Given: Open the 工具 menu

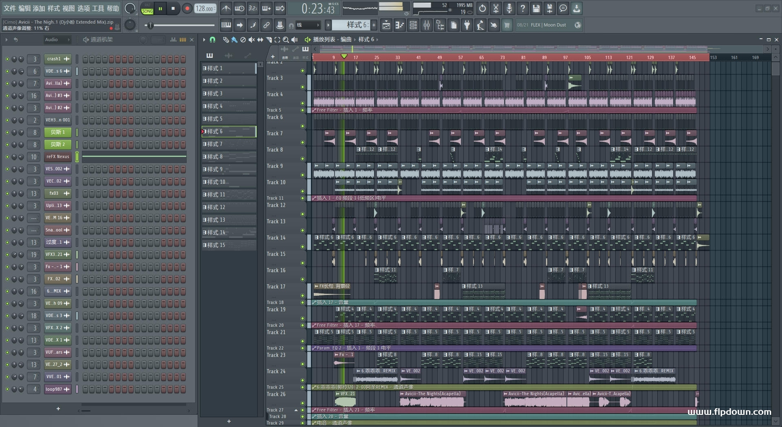Looking at the screenshot, I should pyautogui.click(x=98, y=8).
